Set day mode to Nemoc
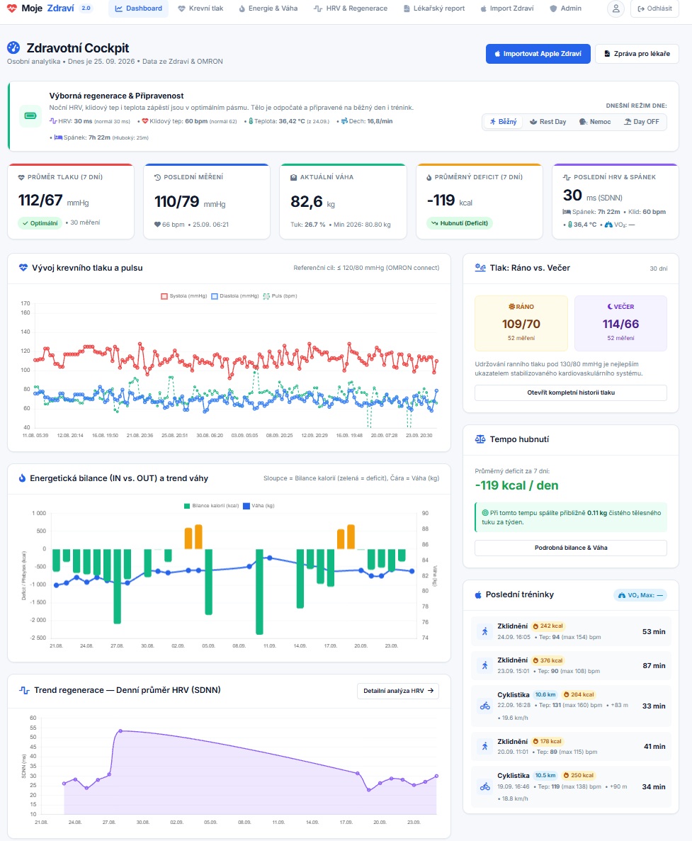Screen dimensions: 692x841 [595, 122]
